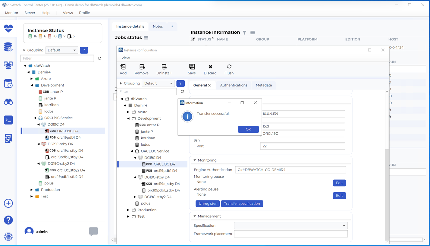Click the filter icon beside Instance information
The height and width of the screenshot is (246, 430).
[244, 33]
